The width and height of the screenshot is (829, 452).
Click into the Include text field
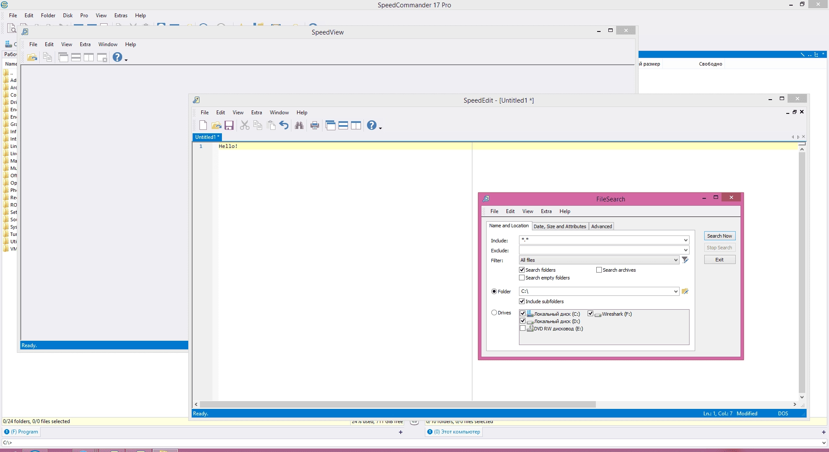tap(600, 240)
